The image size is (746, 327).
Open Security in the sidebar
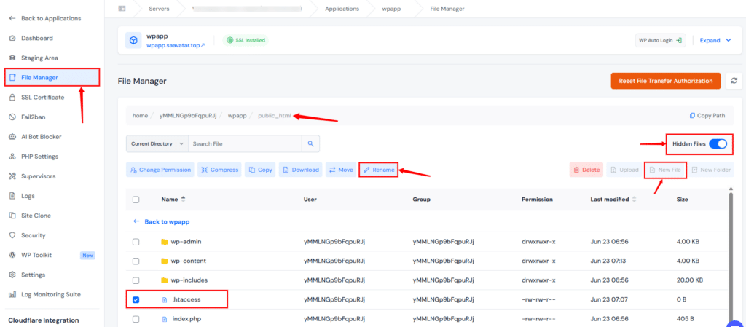27,235
